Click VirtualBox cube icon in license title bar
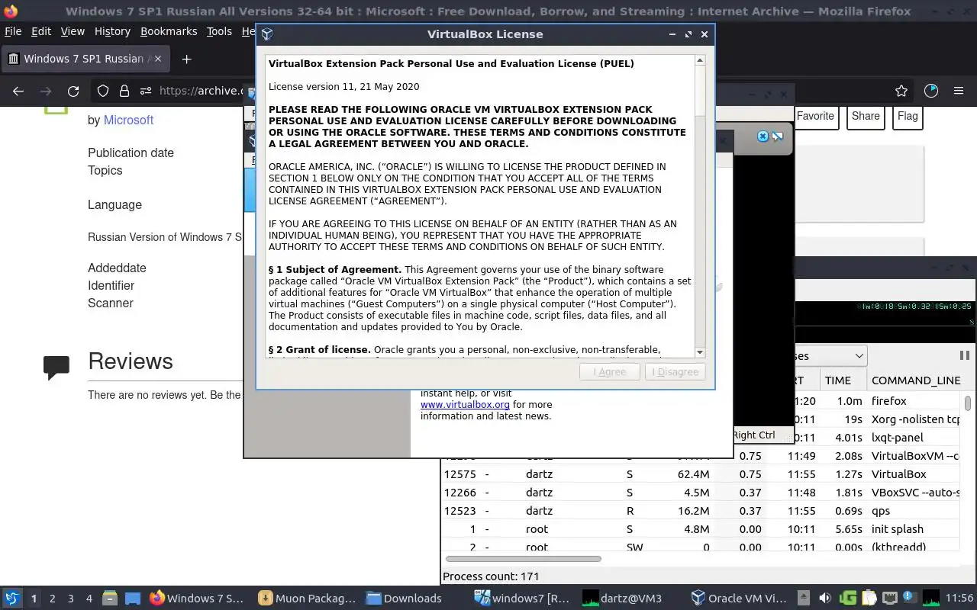 pos(267,34)
